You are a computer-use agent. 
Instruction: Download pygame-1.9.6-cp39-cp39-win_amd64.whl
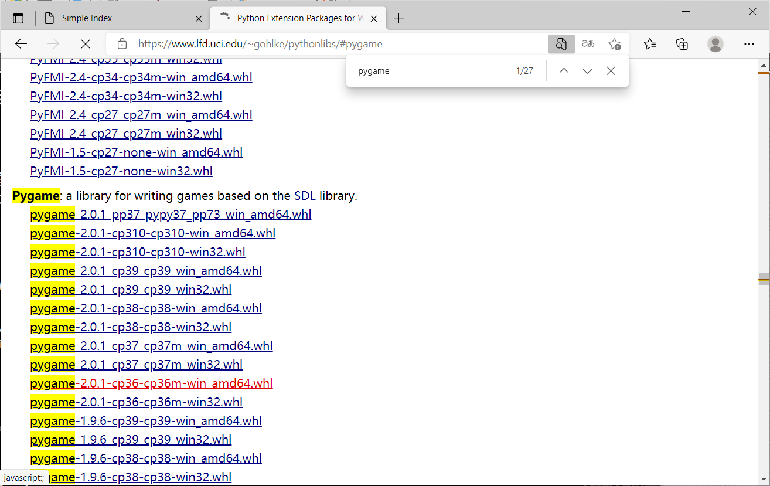(146, 421)
